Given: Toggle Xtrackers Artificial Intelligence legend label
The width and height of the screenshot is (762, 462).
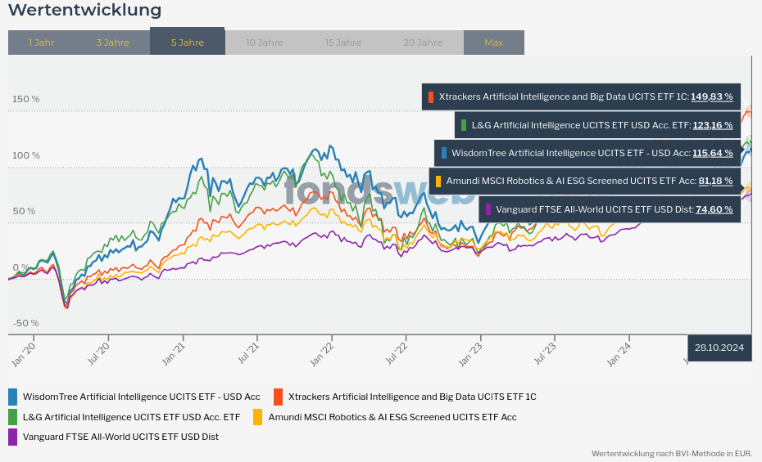Looking at the screenshot, I should 411,397.
